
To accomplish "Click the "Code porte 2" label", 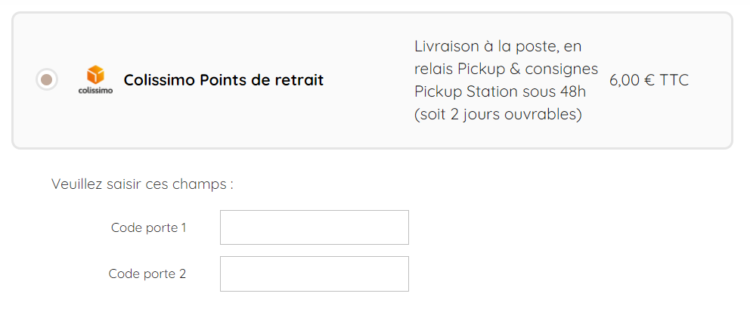I will (x=147, y=273).
